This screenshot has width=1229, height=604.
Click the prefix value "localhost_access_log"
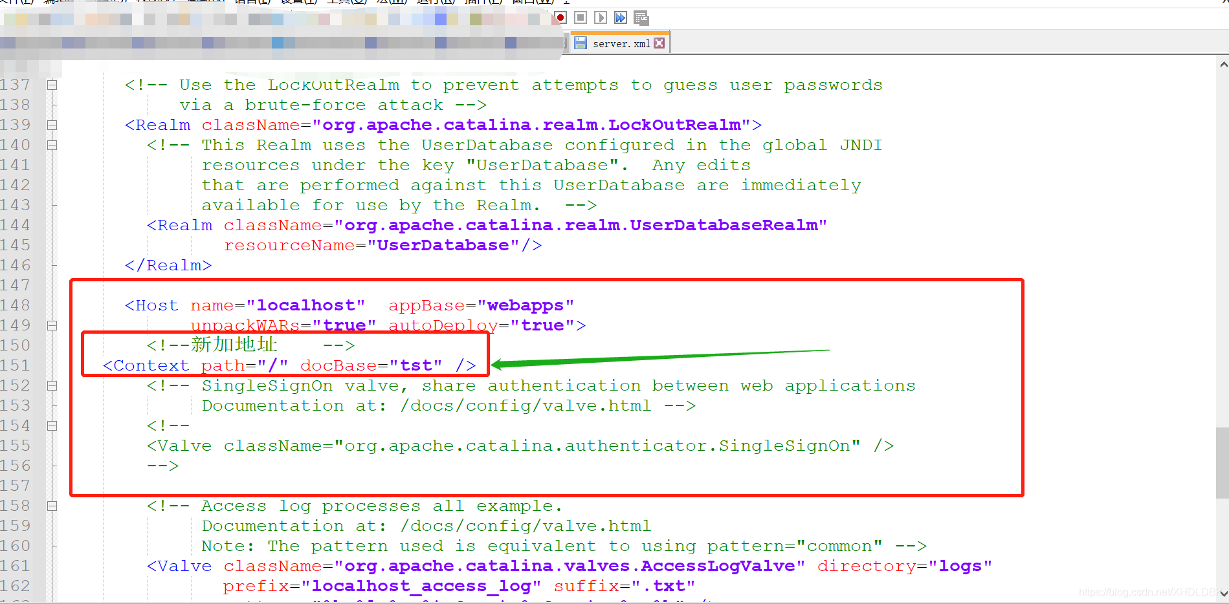421,586
